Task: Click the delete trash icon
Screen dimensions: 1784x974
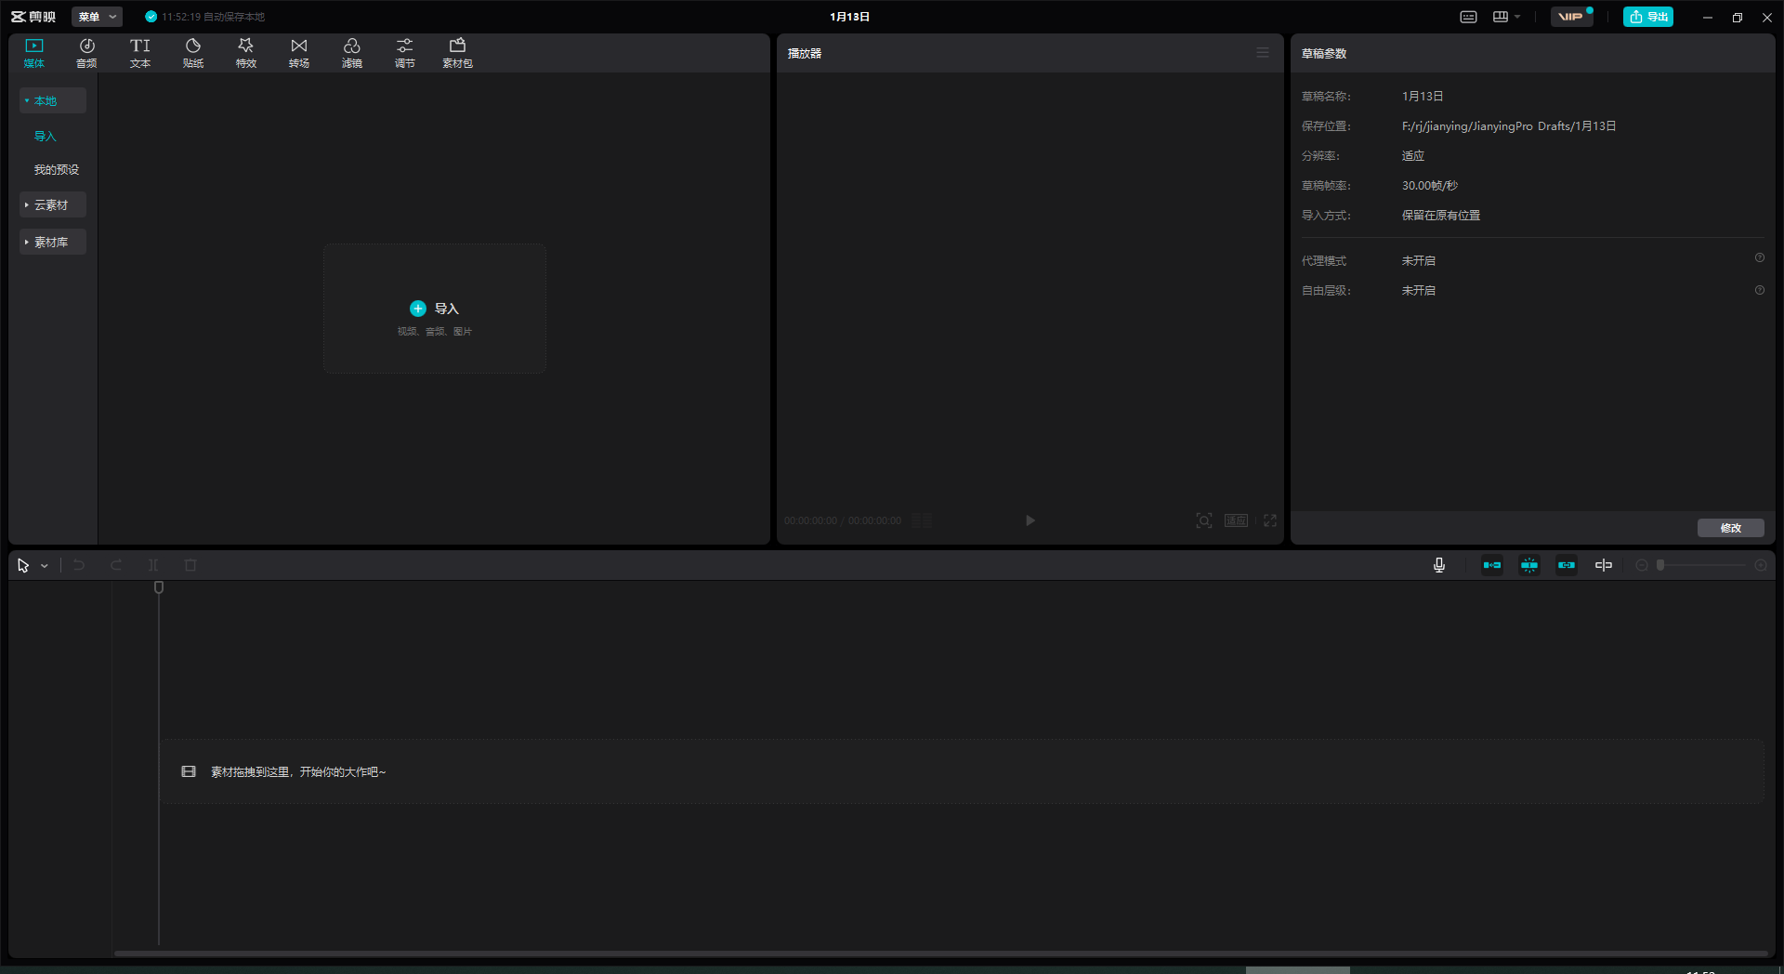Action: click(x=190, y=565)
